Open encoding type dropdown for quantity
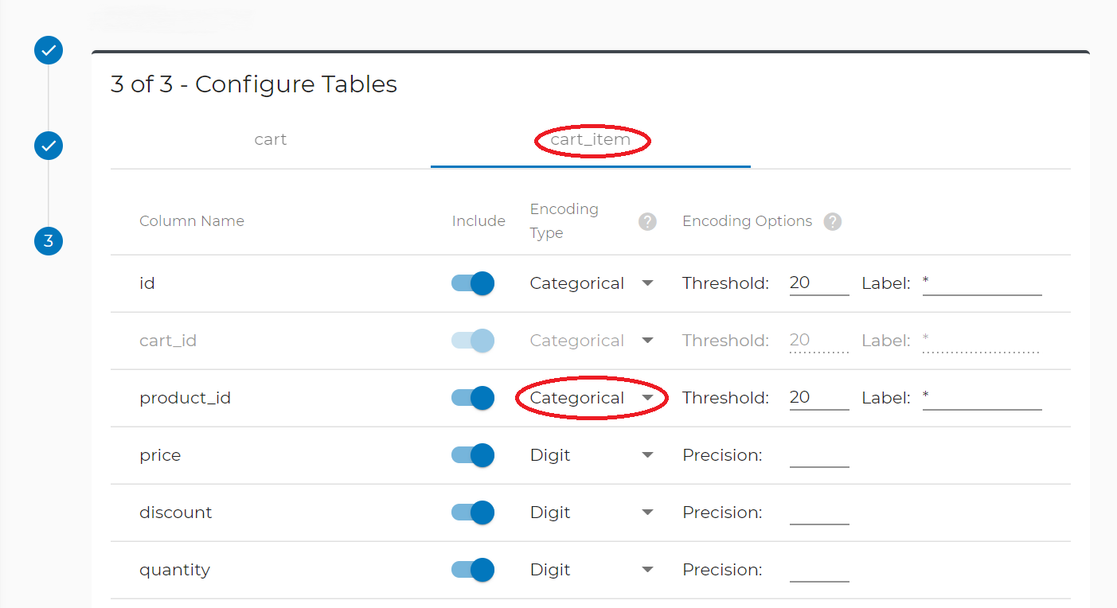This screenshot has height=608, width=1117. [592, 570]
